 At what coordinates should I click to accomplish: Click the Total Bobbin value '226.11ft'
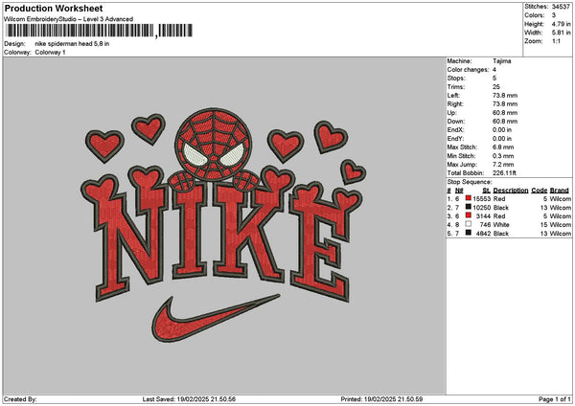(504, 173)
